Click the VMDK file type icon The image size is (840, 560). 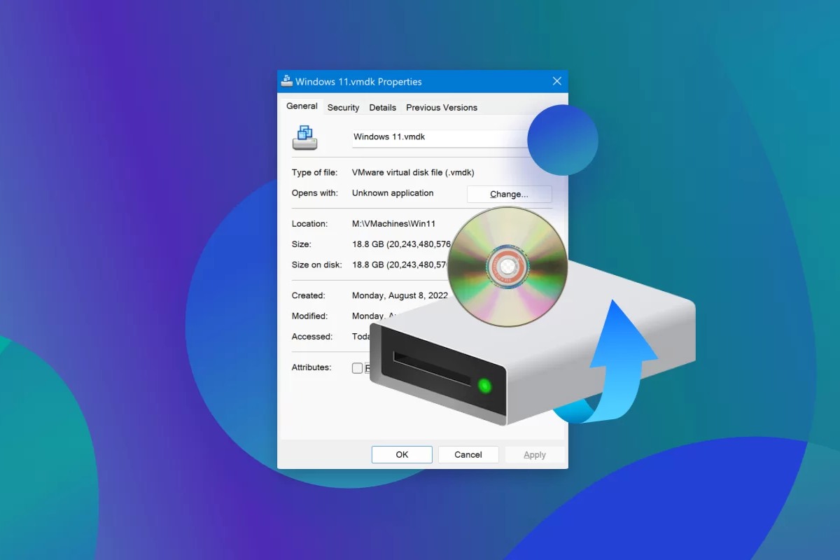pos(304,137)
